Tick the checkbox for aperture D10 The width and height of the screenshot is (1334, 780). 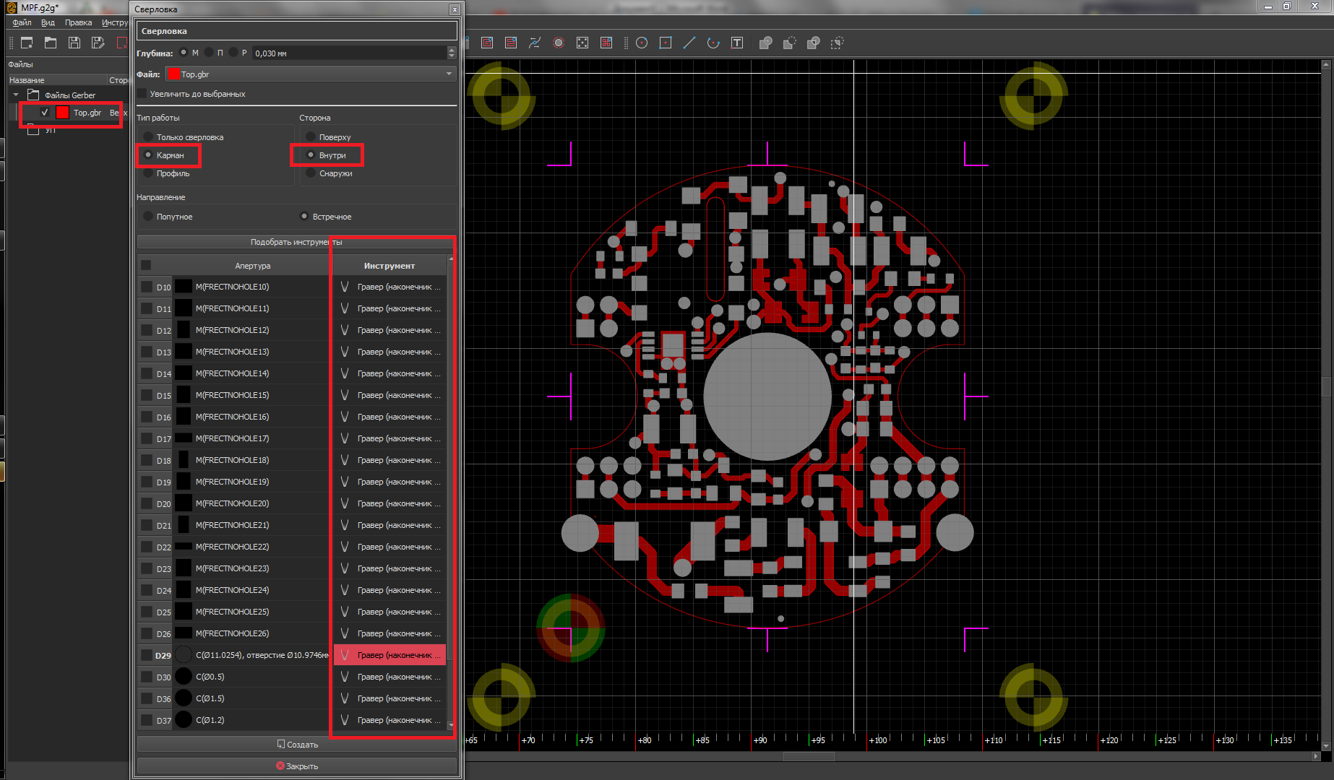[147, 287]
